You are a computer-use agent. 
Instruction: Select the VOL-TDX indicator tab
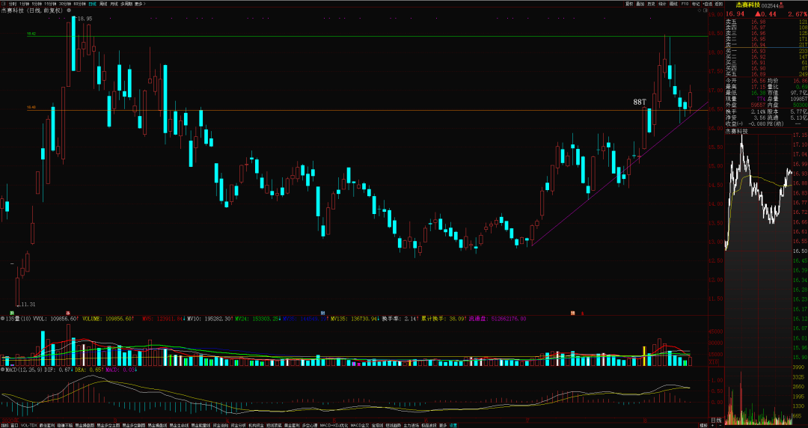tap(28, 426)
